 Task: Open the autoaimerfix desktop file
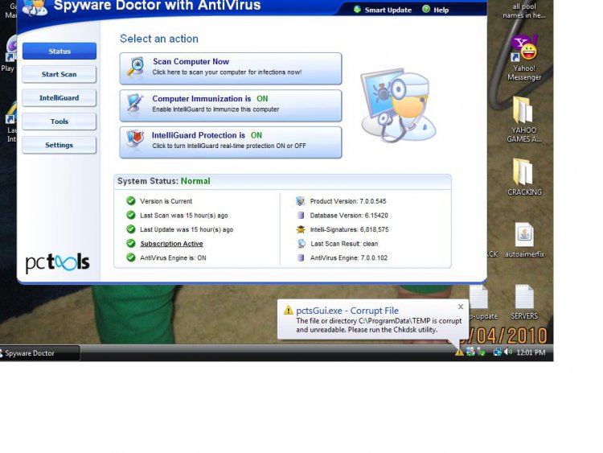click(524, 241)
